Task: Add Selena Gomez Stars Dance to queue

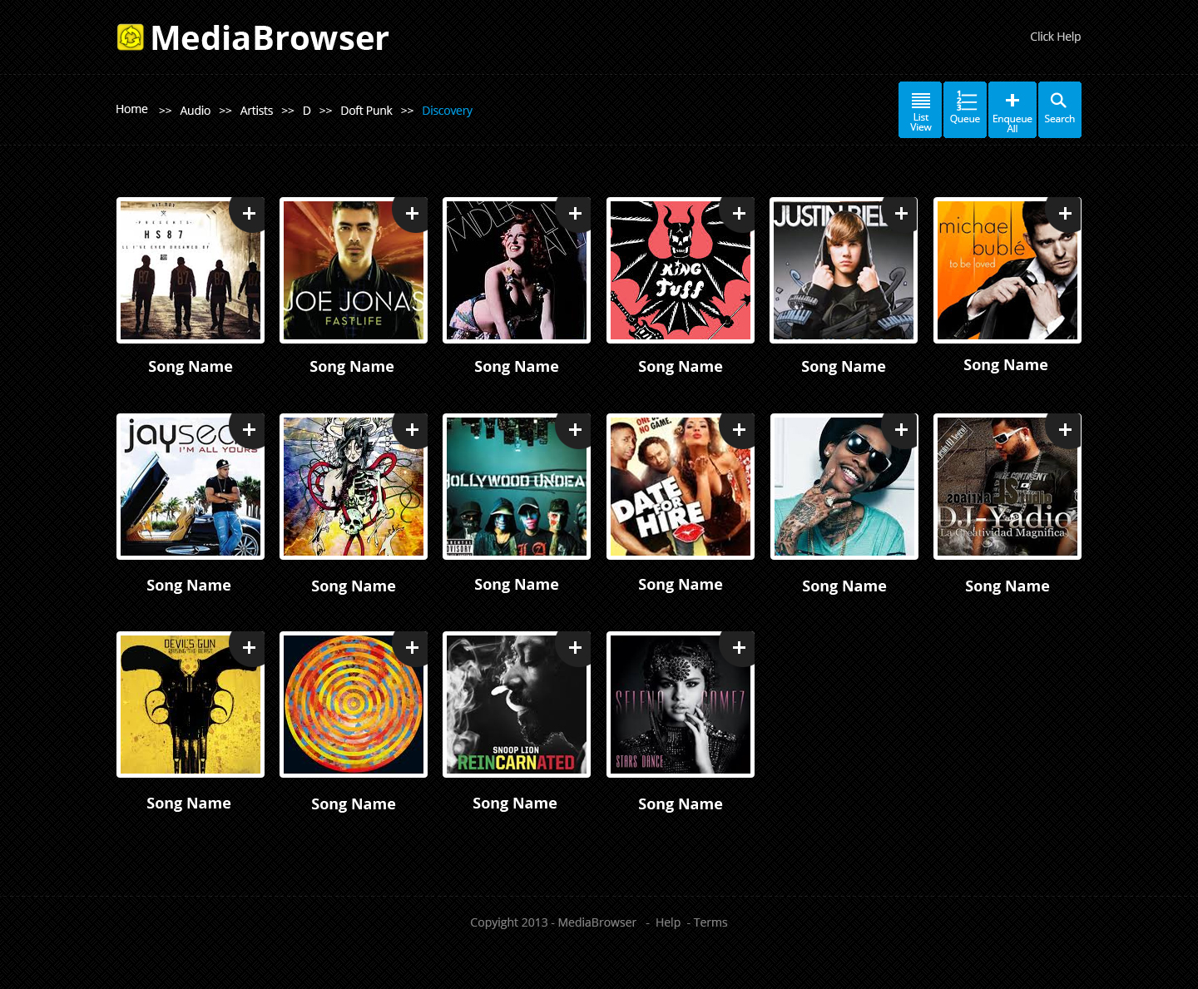Action: (x=739, y=648)
